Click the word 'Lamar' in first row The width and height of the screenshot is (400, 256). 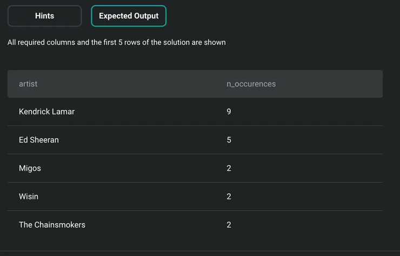(x=63, y=112)
